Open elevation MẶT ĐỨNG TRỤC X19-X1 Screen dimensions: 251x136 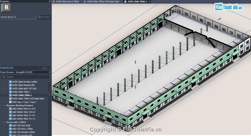(24, 112)
